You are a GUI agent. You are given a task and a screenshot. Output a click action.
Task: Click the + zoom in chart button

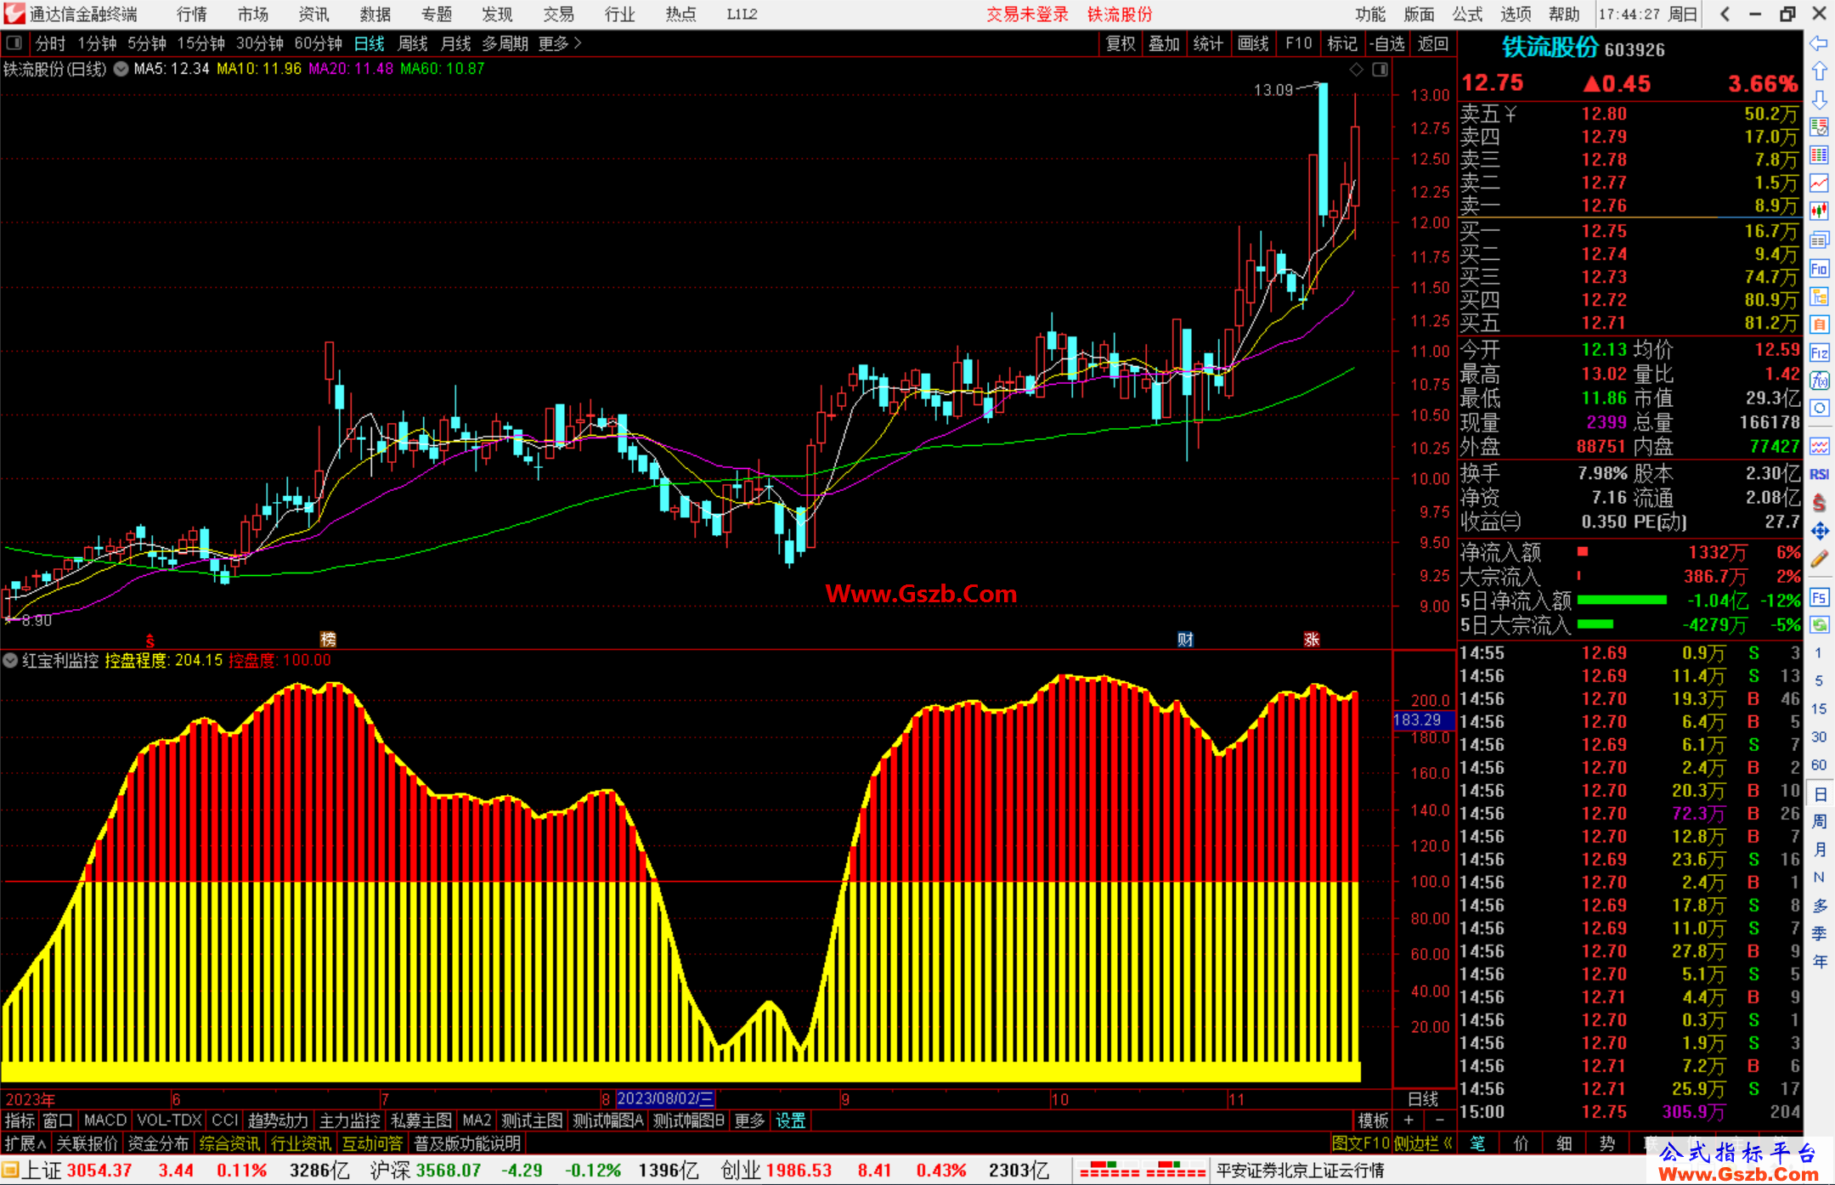click(1409, 1120)
